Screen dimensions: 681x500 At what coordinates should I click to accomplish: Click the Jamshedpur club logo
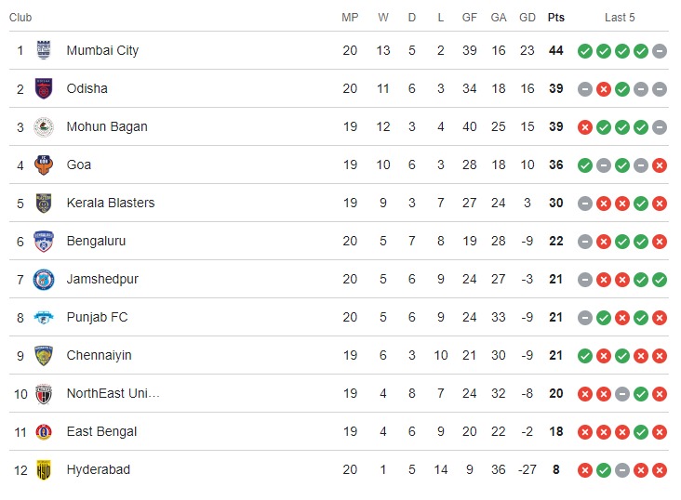pos(44,279)
